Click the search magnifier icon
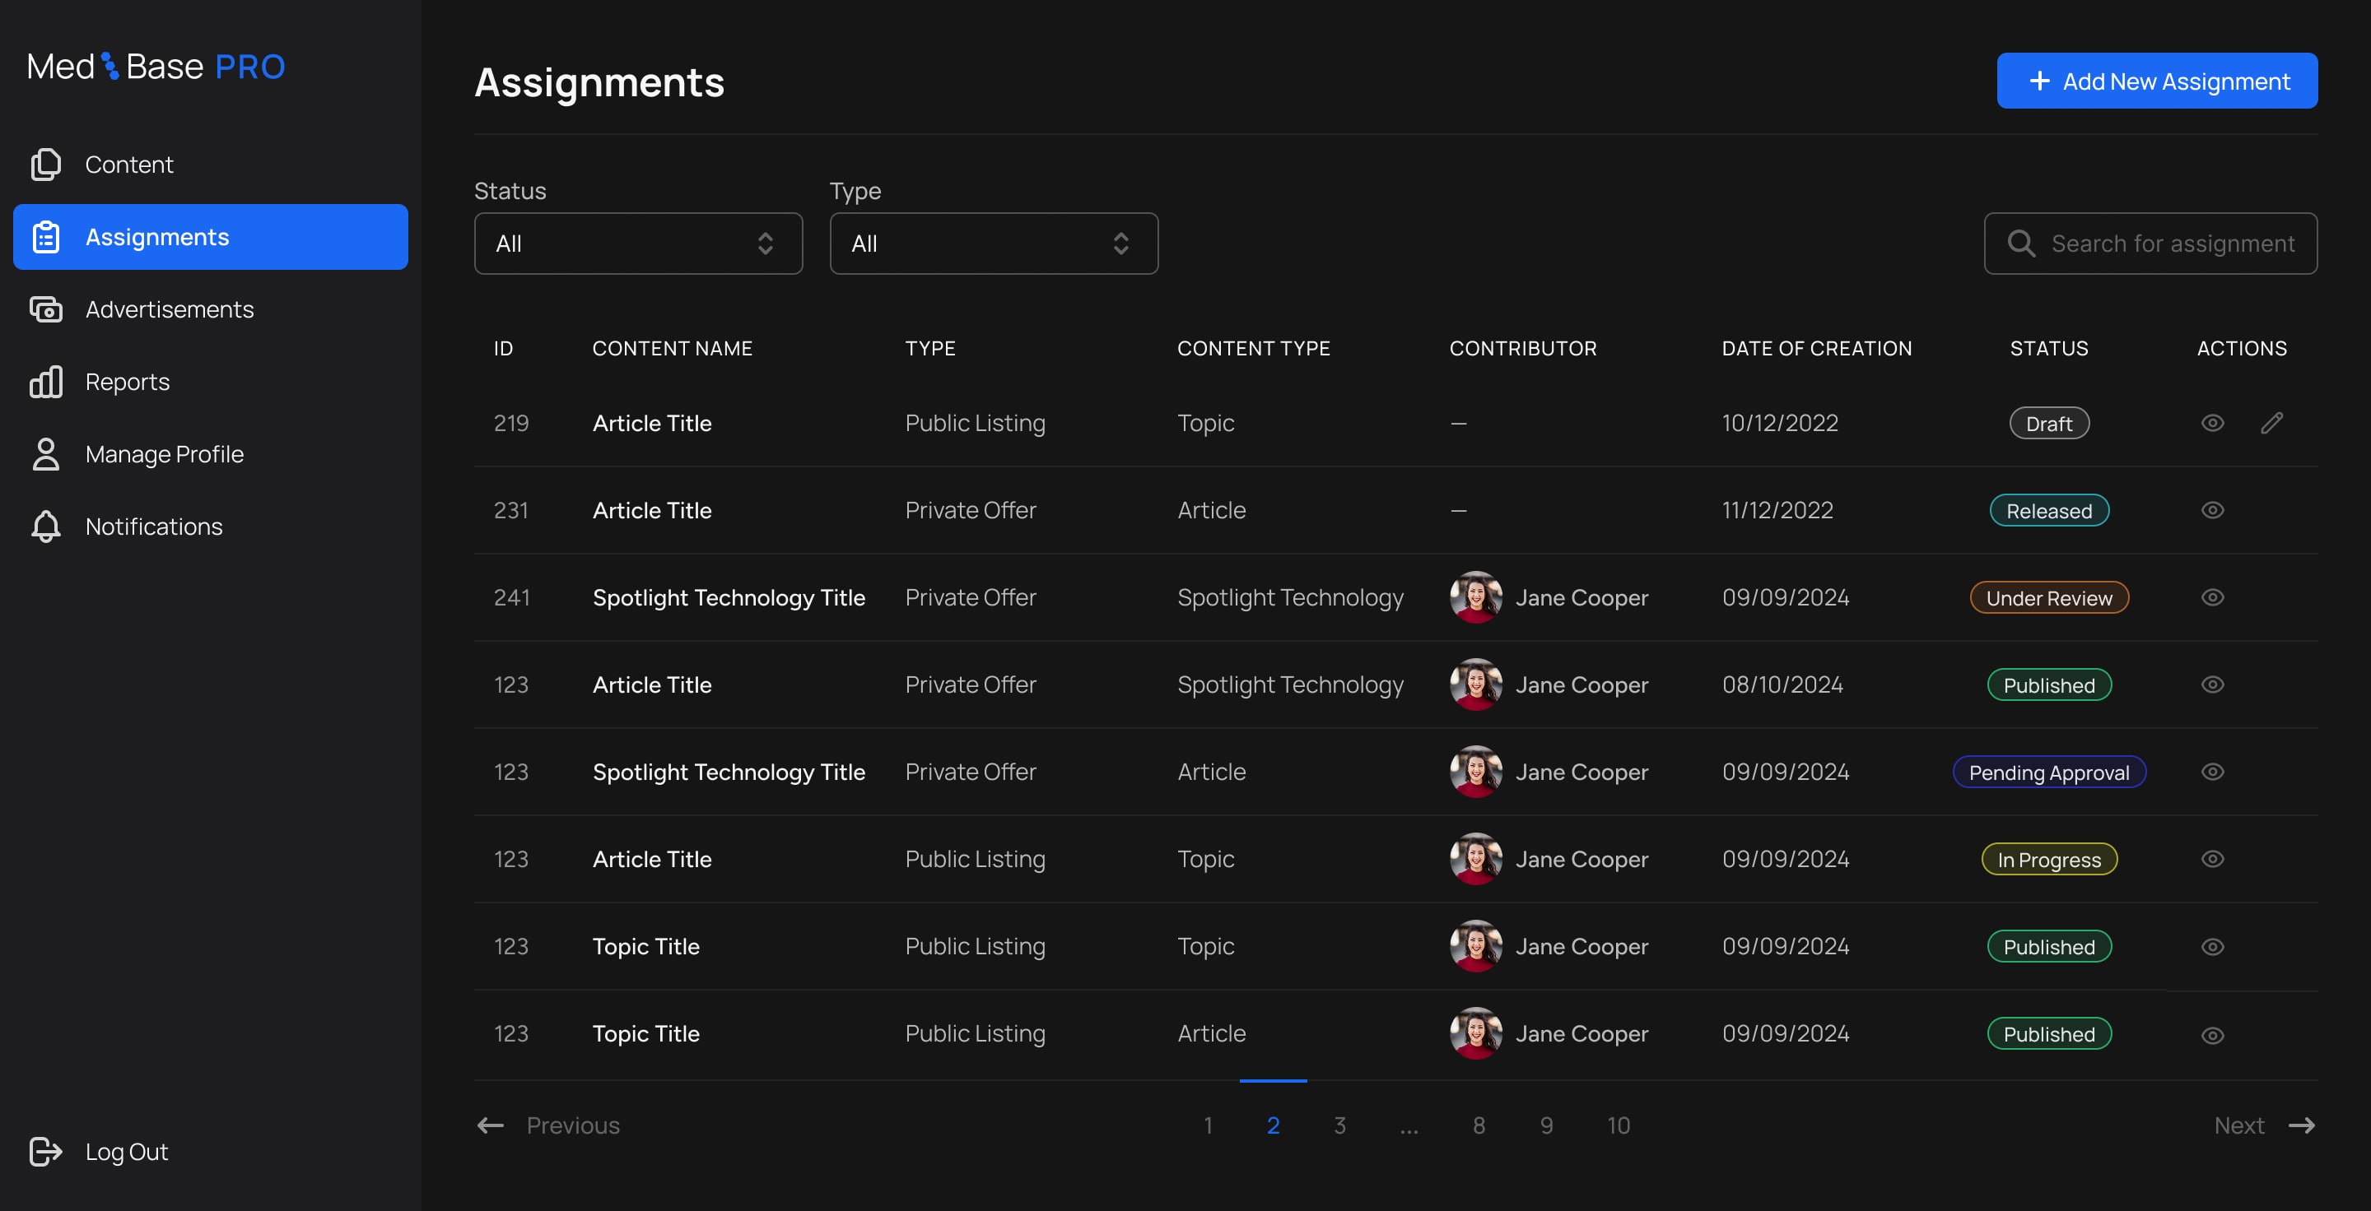This screenshot has width=2371, height=1211. (x=2020, y=244)
